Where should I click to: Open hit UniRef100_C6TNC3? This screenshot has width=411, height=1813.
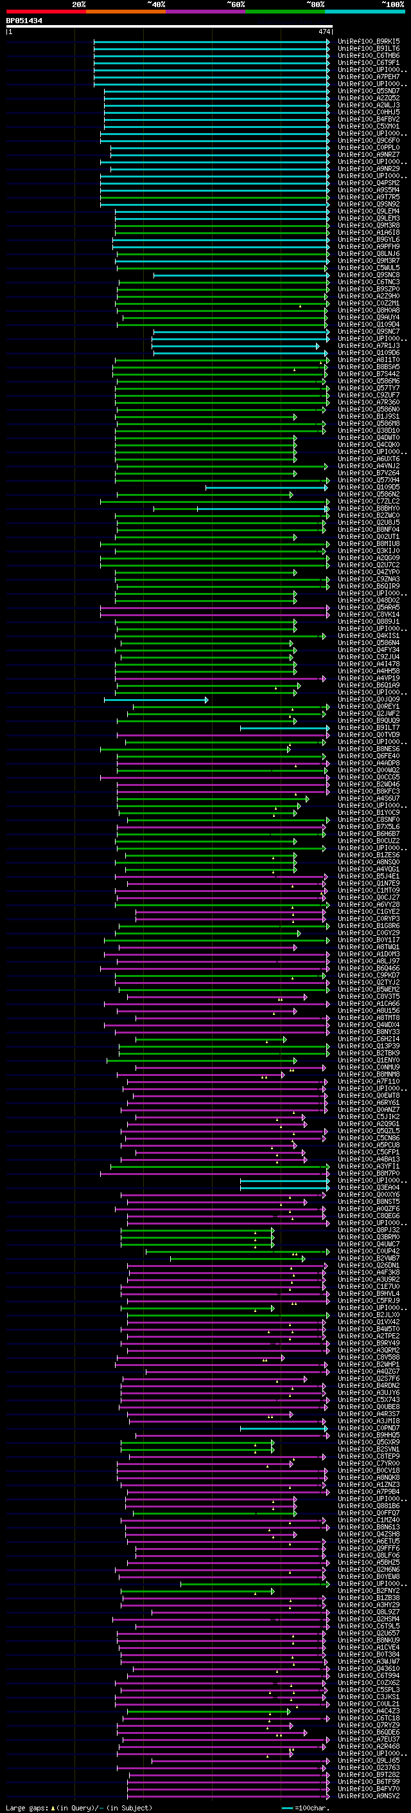tap(369, 282)
